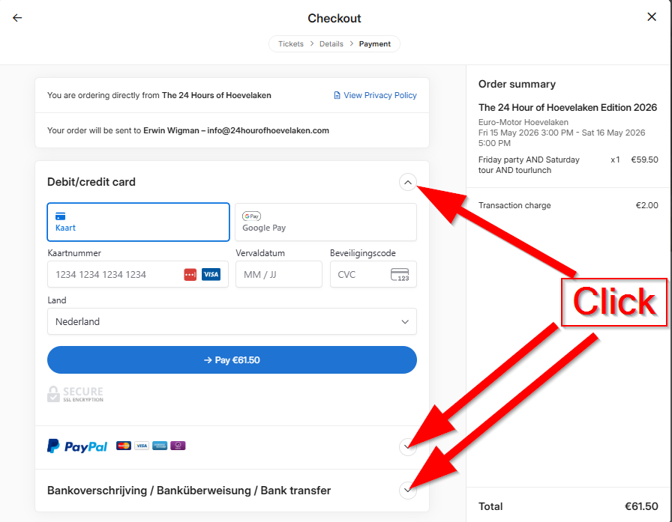The image size is (672, 522).
Task: Click the PayPal logo
Action: pos(77,446)
